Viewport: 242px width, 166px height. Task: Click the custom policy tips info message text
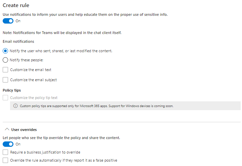point(96,106)
